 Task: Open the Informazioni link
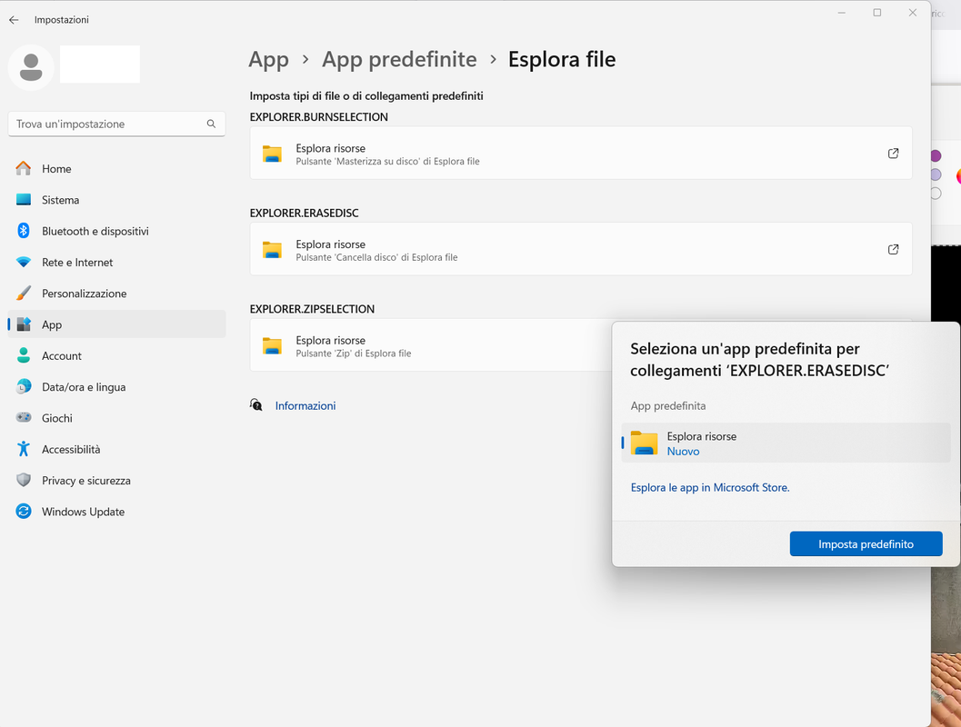(x=305, y=406)
